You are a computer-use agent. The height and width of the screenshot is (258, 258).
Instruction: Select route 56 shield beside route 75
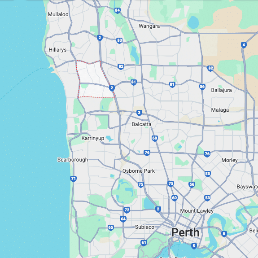pyautogui.click(x=192, y=184)
